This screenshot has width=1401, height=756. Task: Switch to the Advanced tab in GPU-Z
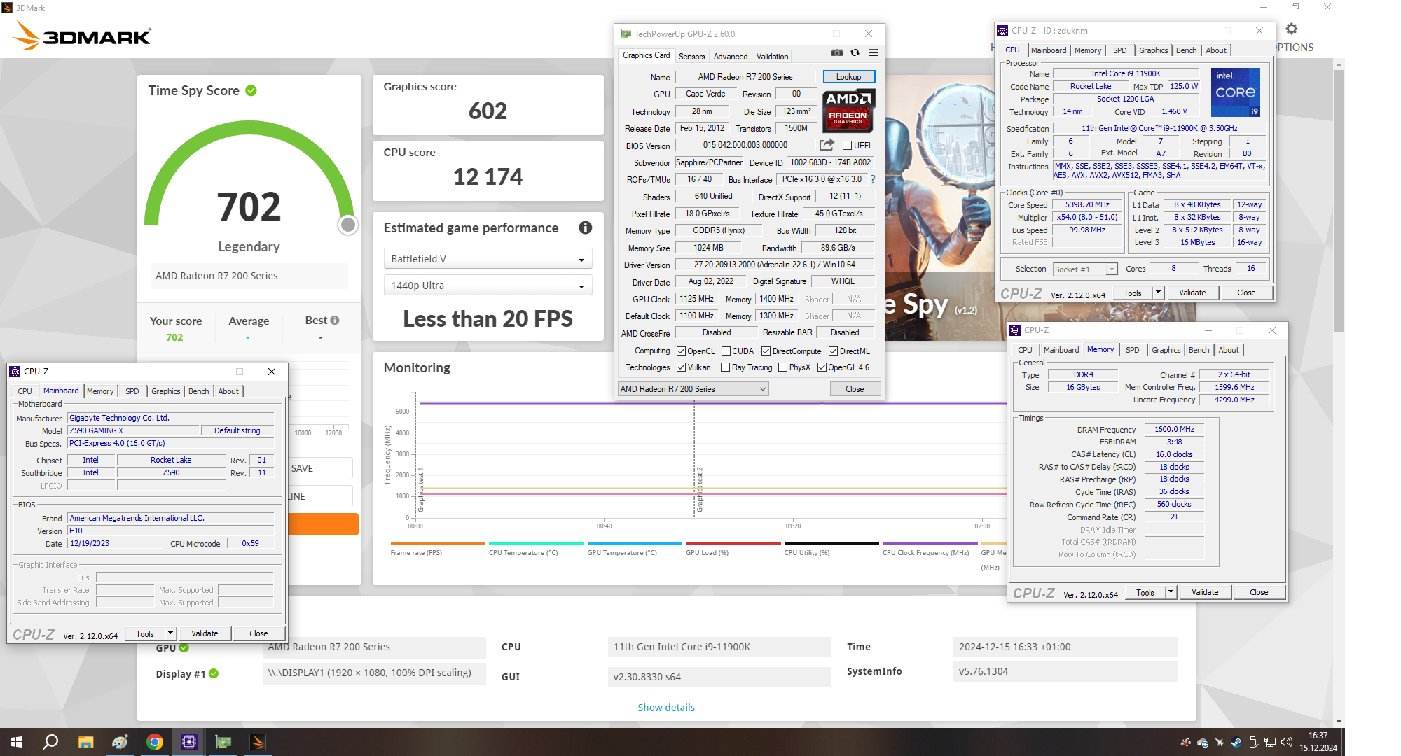[x=731, y=57]
